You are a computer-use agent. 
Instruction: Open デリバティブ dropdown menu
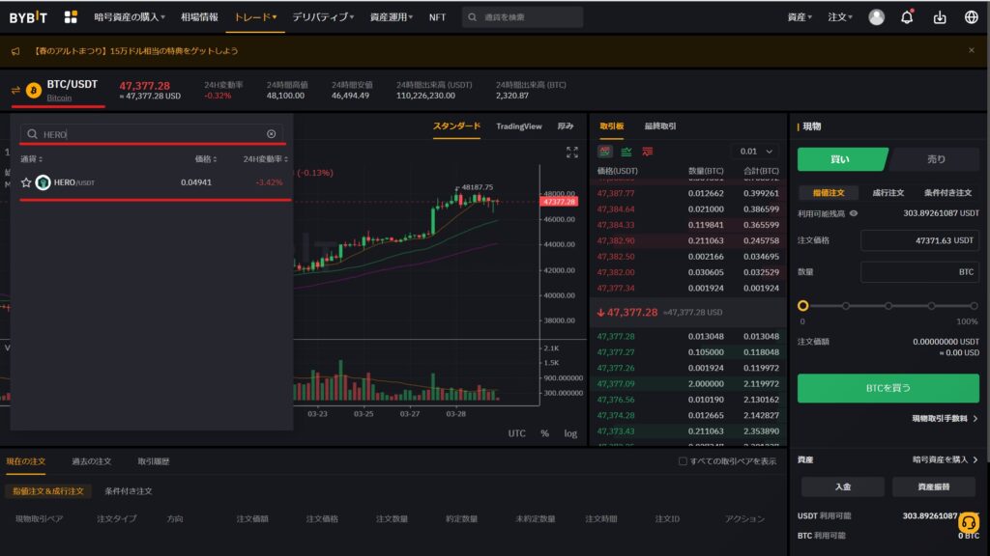[x=323, y=17]
